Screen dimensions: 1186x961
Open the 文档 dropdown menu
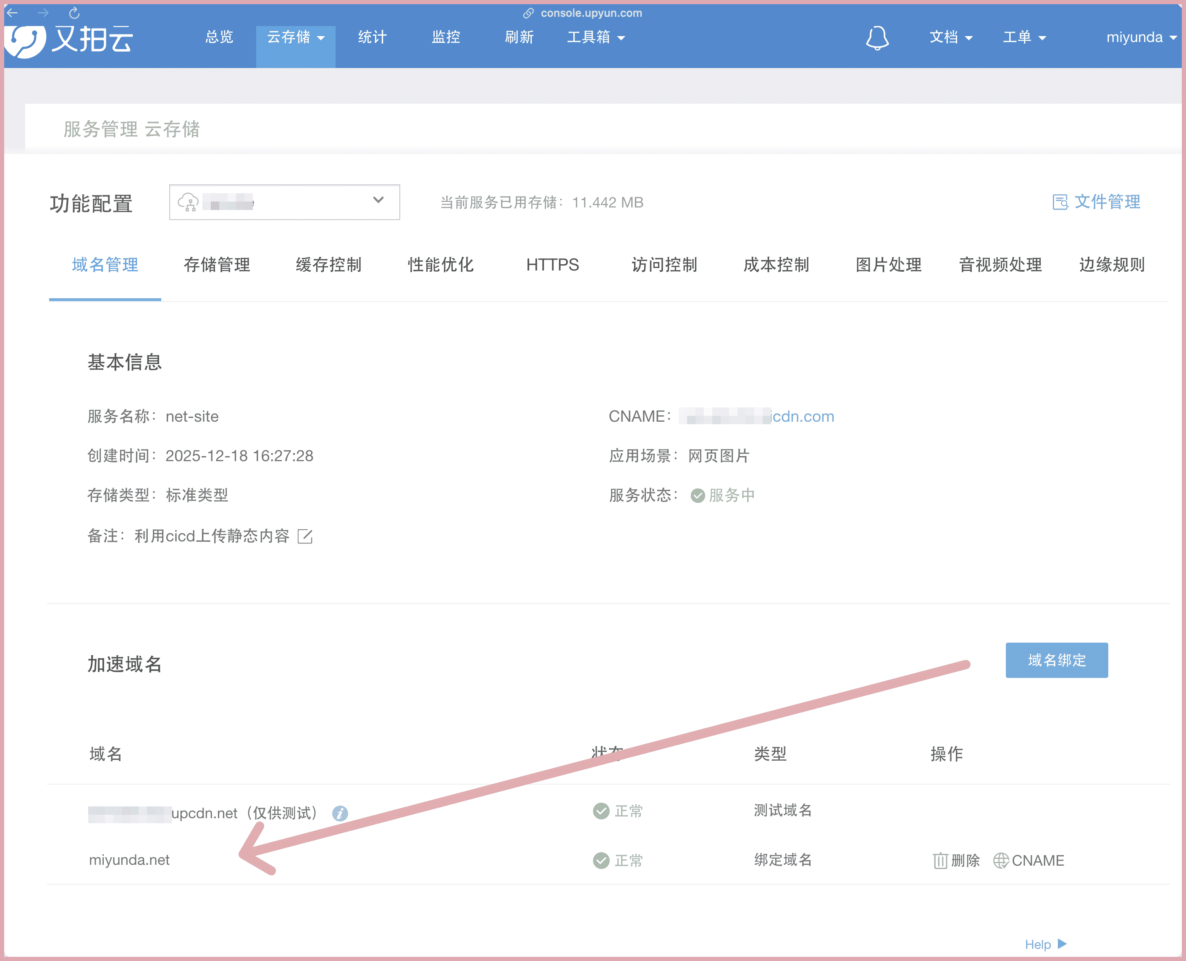point(950,38)
